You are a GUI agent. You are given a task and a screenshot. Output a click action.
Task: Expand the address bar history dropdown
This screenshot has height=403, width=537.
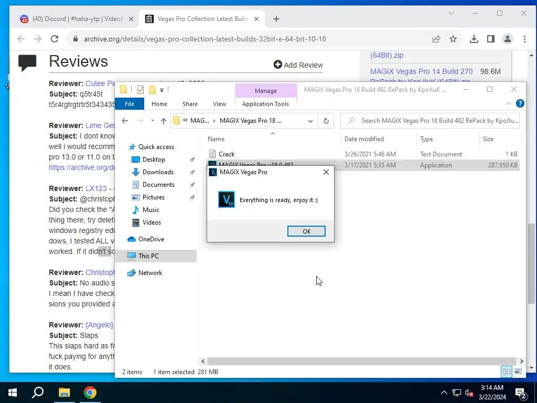[x=310, y=121]
